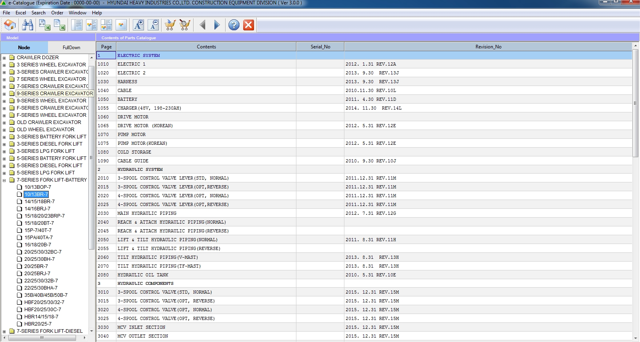
Task: Open the Excel menu
Action: [x=21, y=13]
